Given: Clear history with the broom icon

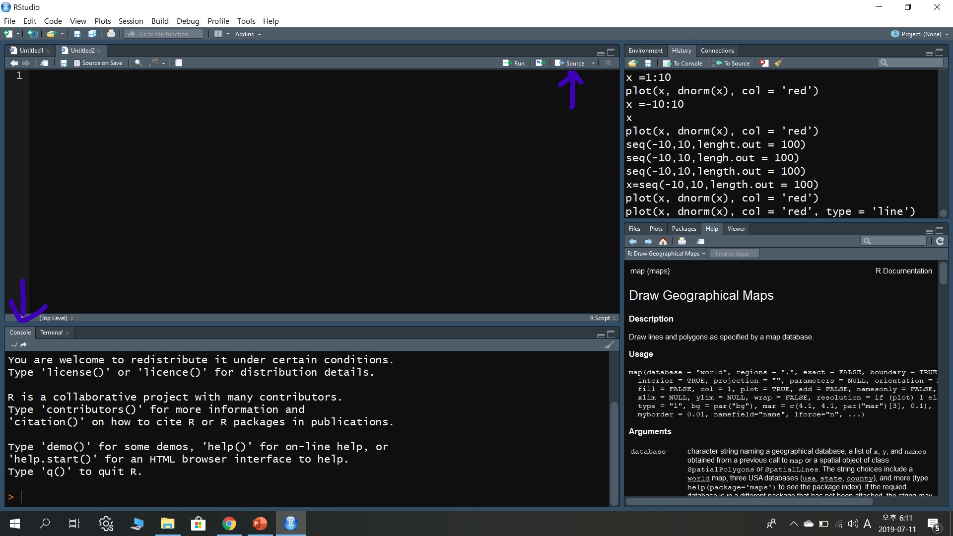Looking at the screenshot, I should [x=779, y=63].
